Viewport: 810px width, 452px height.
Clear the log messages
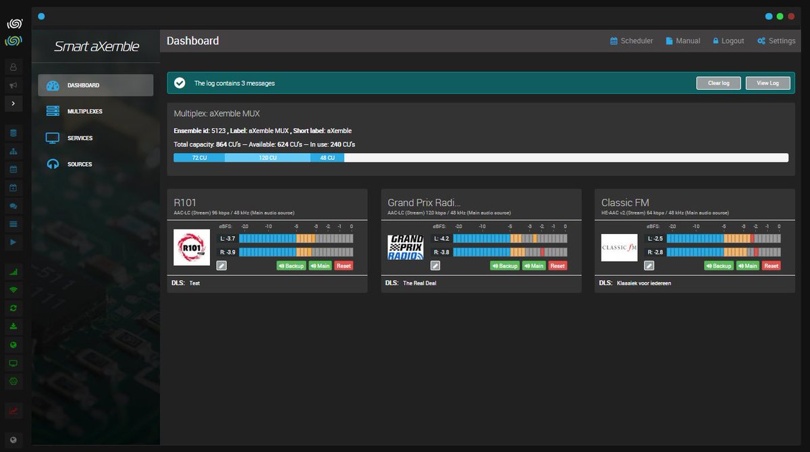pyautogui.click(x=718, y=82)
